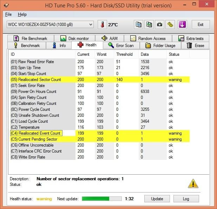The image size is (217, 209).
Task: Select the (C1) Load Cycle Count row
Action: pos(100,121)
